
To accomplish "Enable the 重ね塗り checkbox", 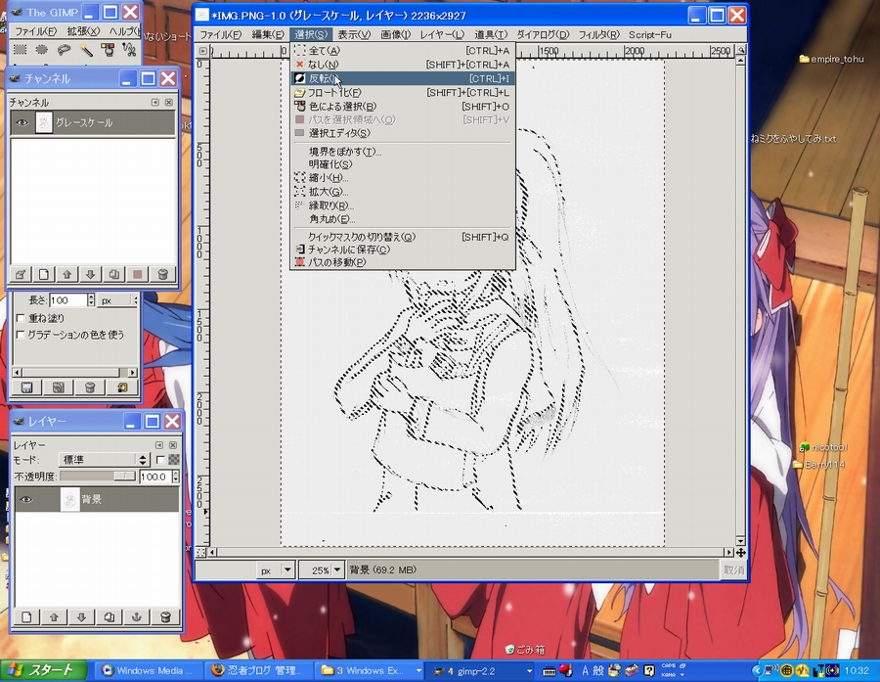I will tap(21, 318).
